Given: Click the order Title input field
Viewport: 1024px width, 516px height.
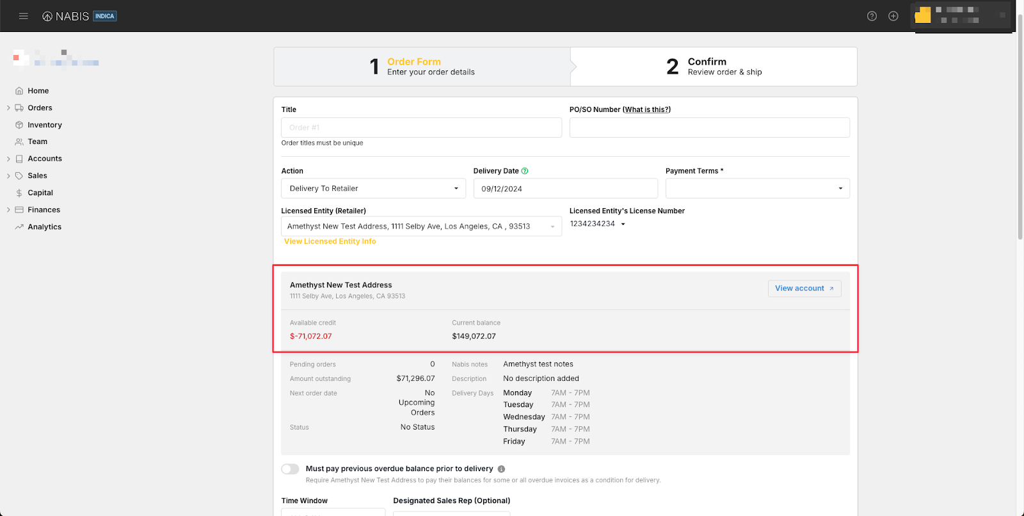Looking at the screenshot, I should click(421, 127).
